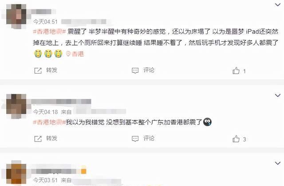The image size is (284, 186).
Task: Click 评论 text on the 04:18 post
Action: (149, 138)
